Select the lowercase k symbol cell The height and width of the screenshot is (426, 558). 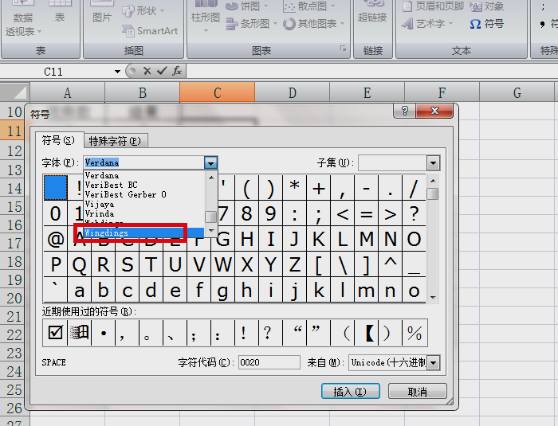(x=319, y=290)
